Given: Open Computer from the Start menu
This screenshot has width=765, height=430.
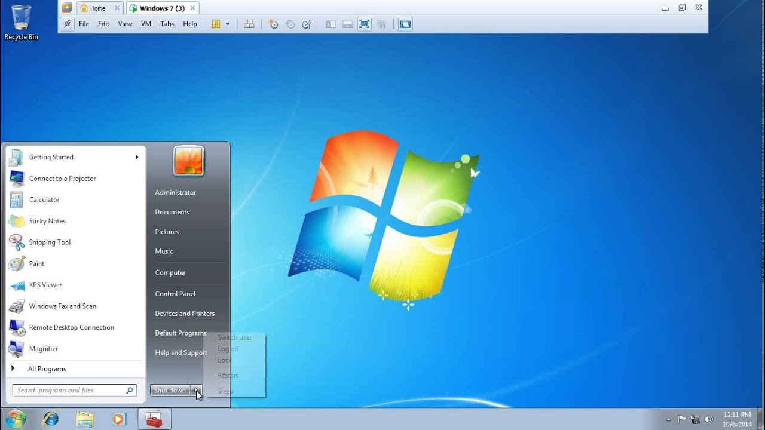Looking at the screenshot, I should tap(170, 272).
